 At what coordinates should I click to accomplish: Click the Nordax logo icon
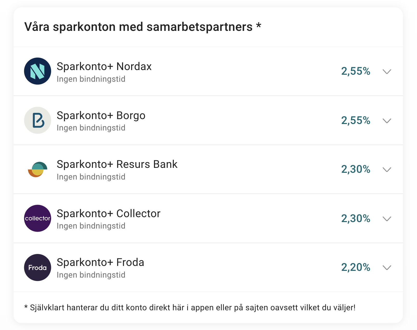pos(37,71)
